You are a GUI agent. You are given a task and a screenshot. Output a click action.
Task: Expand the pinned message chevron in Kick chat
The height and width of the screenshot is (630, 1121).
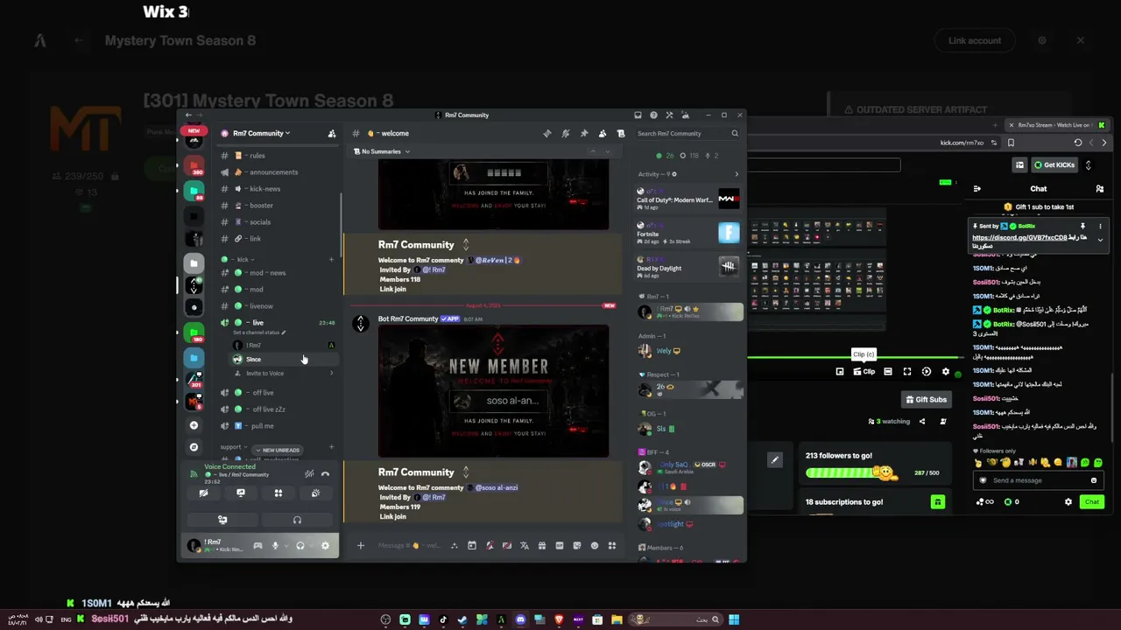(1100, 239)
